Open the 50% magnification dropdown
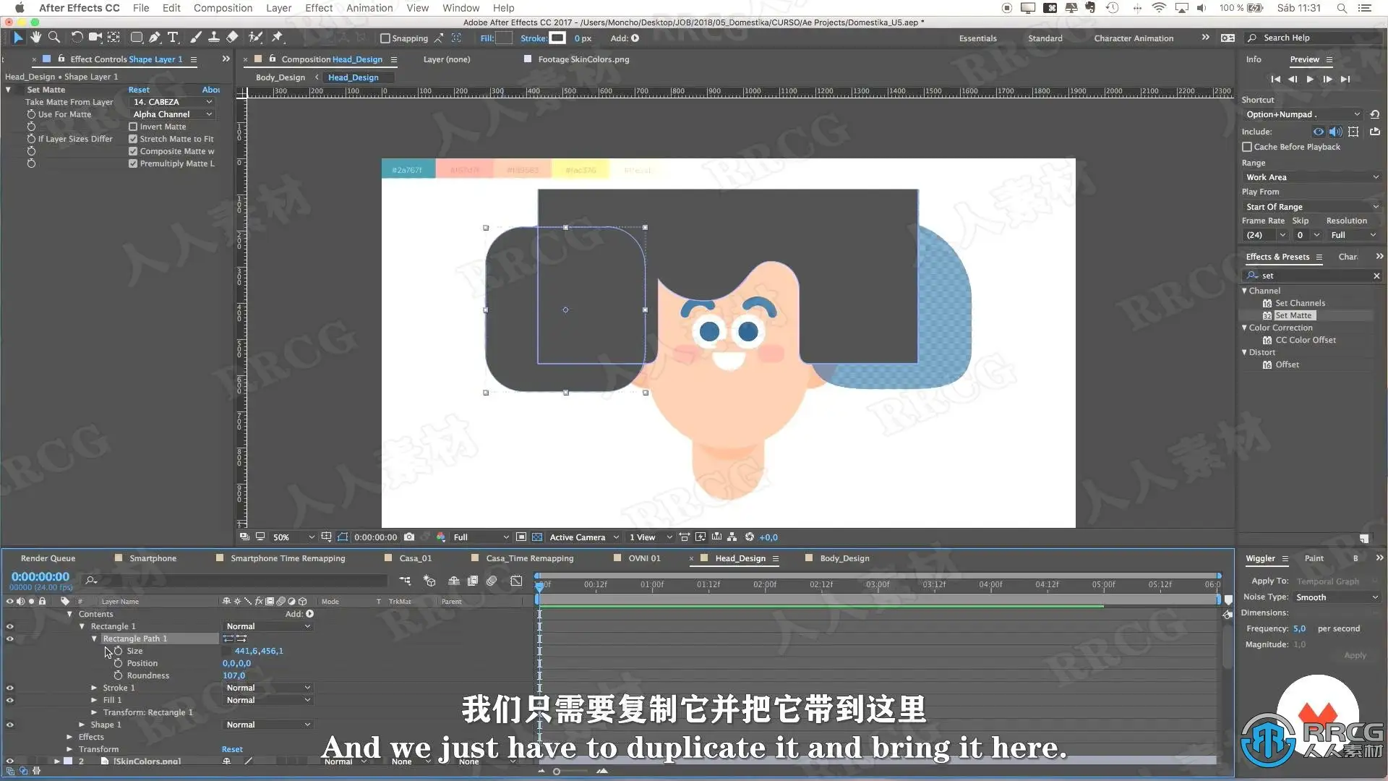This screenshot has width=1388, height=781. click(x=293, y=537)
